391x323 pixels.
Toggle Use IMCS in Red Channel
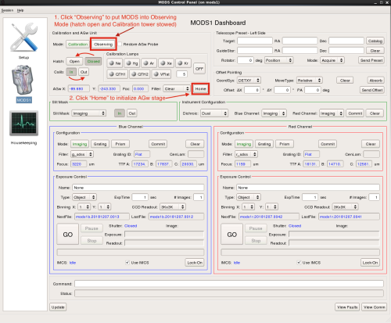click(x=299, y=263)
